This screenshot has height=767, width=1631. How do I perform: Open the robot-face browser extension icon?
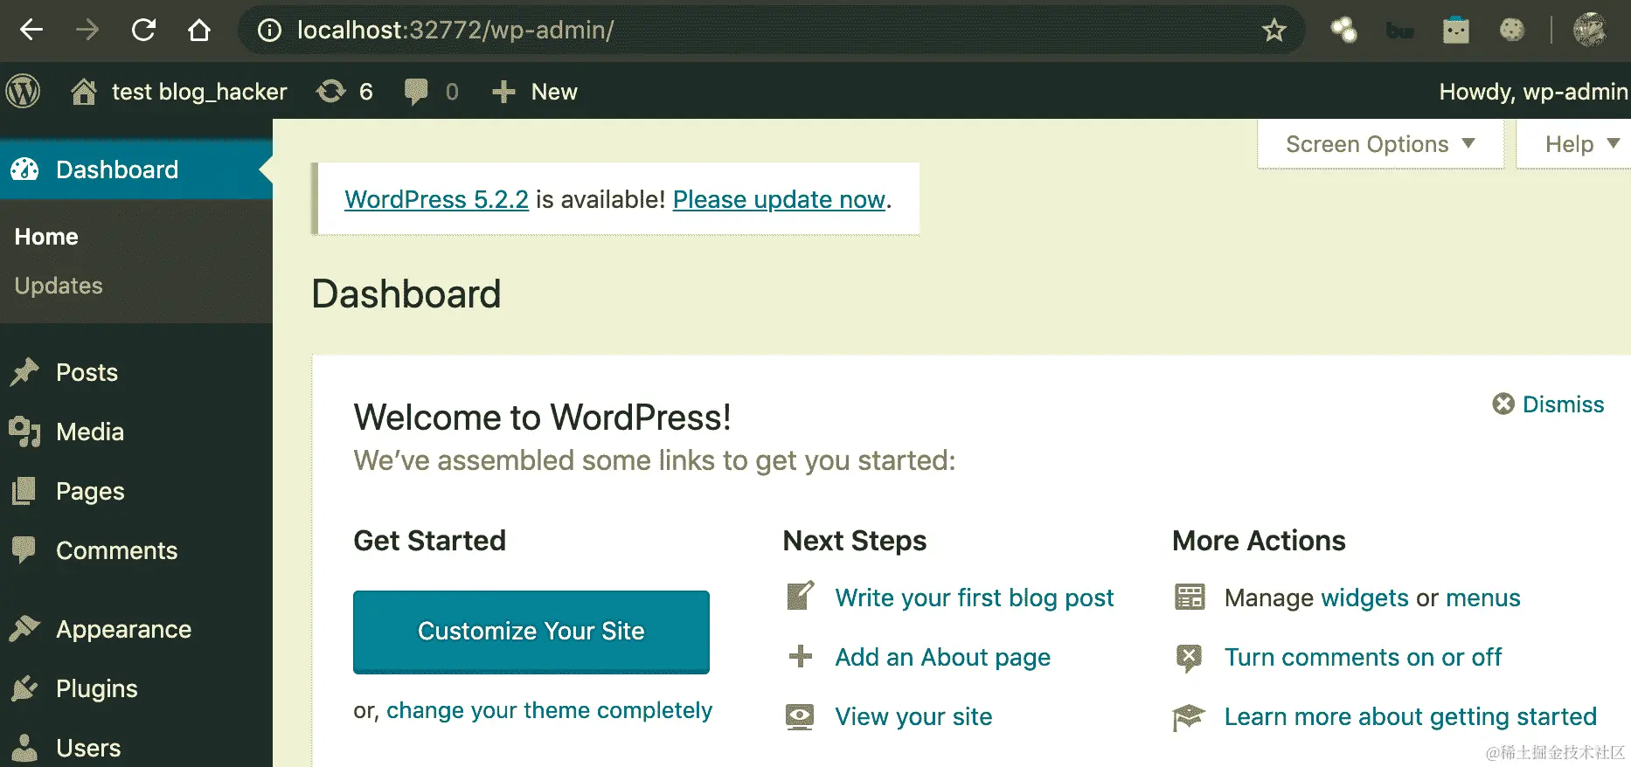click(x=1455, y=31)
